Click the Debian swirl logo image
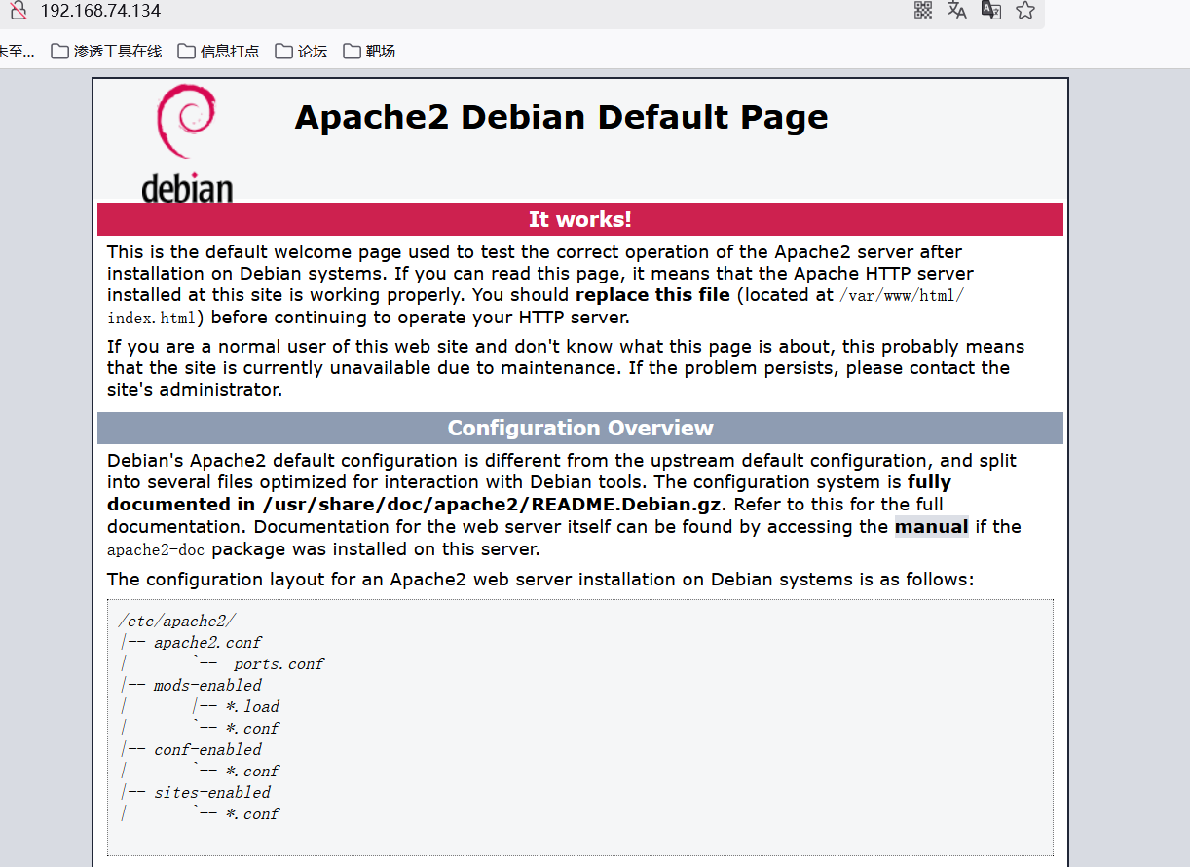Image resolution: width=1190 pixels, height=867 pixels. tap(187, 142)
